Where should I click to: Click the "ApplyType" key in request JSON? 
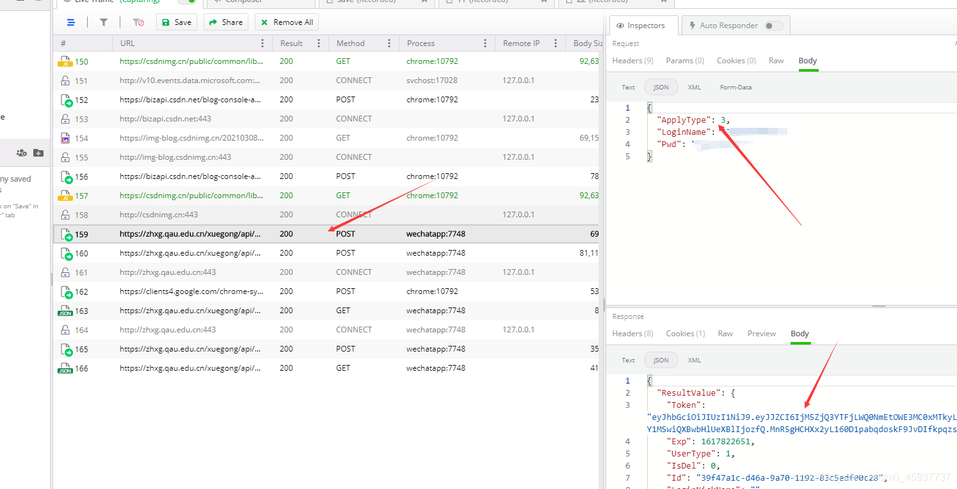tap(684, 120)
